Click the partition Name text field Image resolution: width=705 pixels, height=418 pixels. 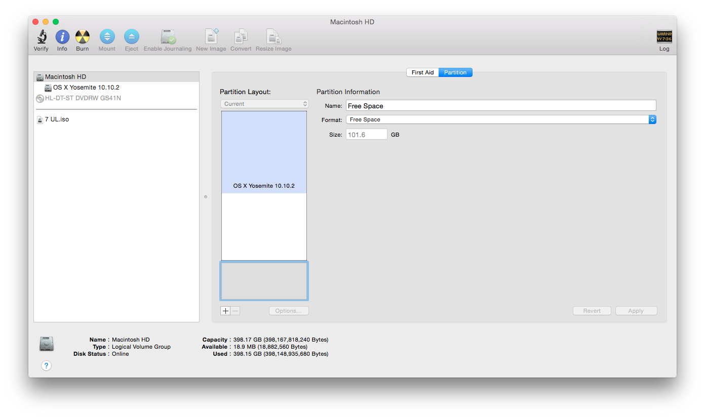click(x=501, y=106)
